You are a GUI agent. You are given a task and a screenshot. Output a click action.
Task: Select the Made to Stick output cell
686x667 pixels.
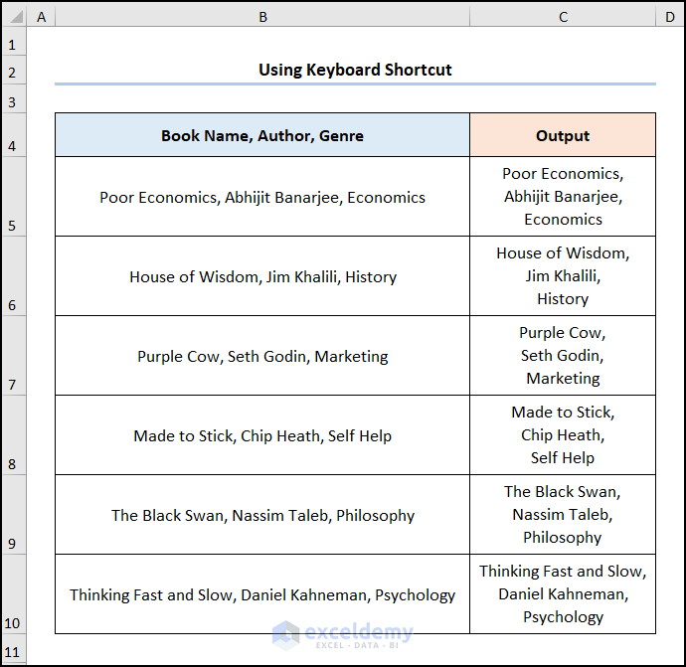click(563, 435)
